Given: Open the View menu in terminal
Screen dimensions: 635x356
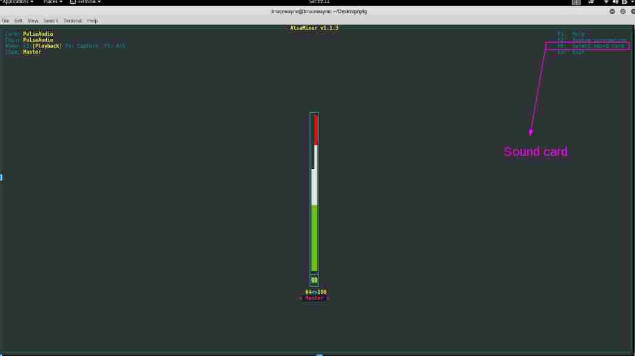Looking at the screenshot, I should (x=33, y=21).
